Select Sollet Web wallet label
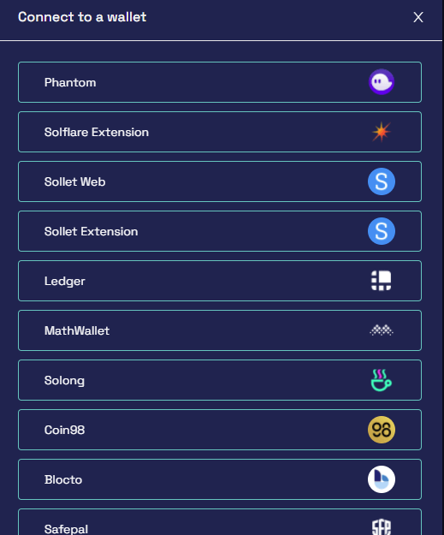This screenshot has height=535, width=444. click(74, 181)
